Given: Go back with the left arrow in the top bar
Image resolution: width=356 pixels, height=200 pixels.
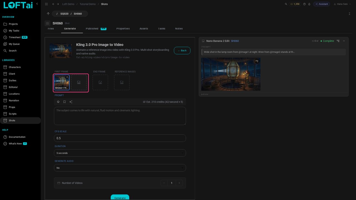Looking at the screenshot, I should pos(53,4).
